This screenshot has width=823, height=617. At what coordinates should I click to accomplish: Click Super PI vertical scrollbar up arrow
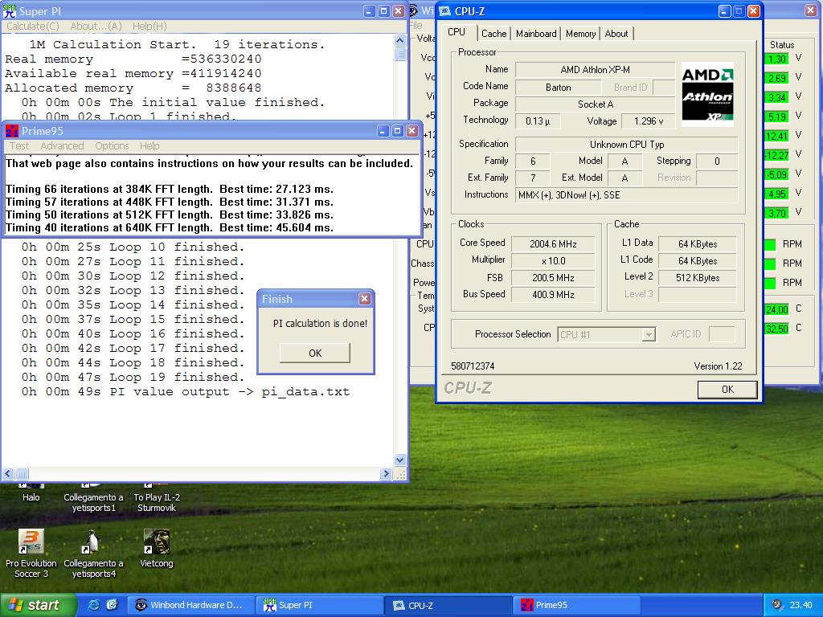tap(400, 40)
